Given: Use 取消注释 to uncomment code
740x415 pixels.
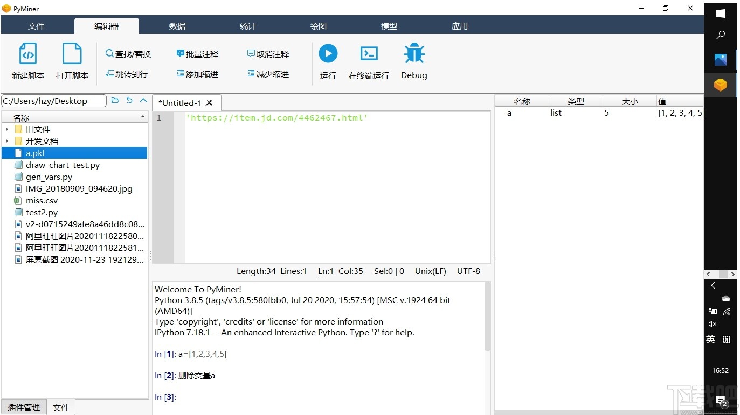Looking at the screenshot, I should [x=268, y=53].
